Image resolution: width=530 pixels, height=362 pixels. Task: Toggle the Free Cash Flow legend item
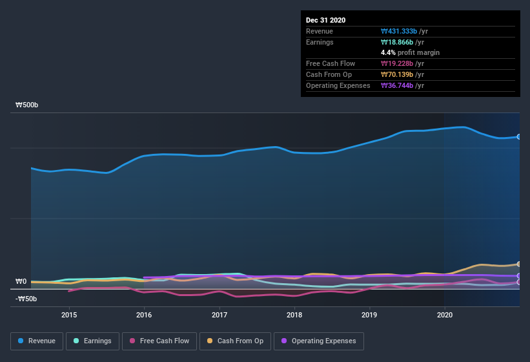click(159, 341)
